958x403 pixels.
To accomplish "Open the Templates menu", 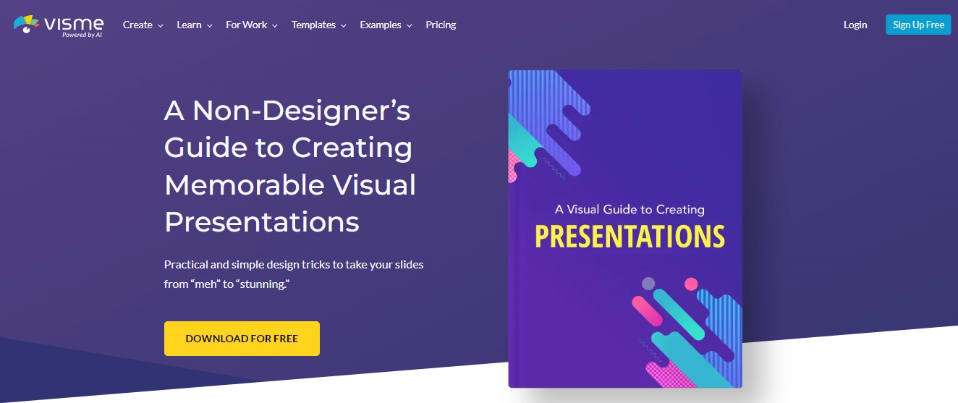I will pos(314,25).
